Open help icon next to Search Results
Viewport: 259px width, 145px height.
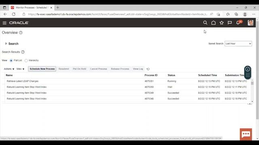[23, 52]
